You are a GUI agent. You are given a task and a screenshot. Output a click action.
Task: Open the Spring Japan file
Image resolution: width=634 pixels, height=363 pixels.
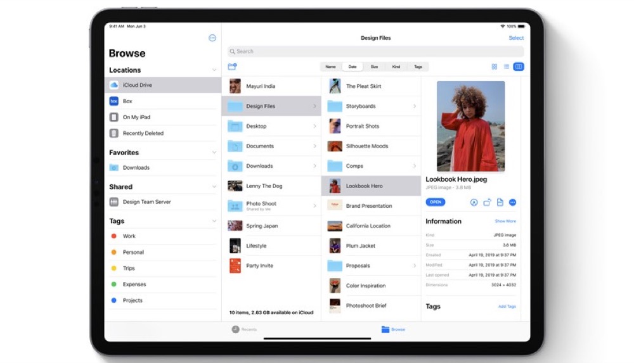click(x=272, y=226)
